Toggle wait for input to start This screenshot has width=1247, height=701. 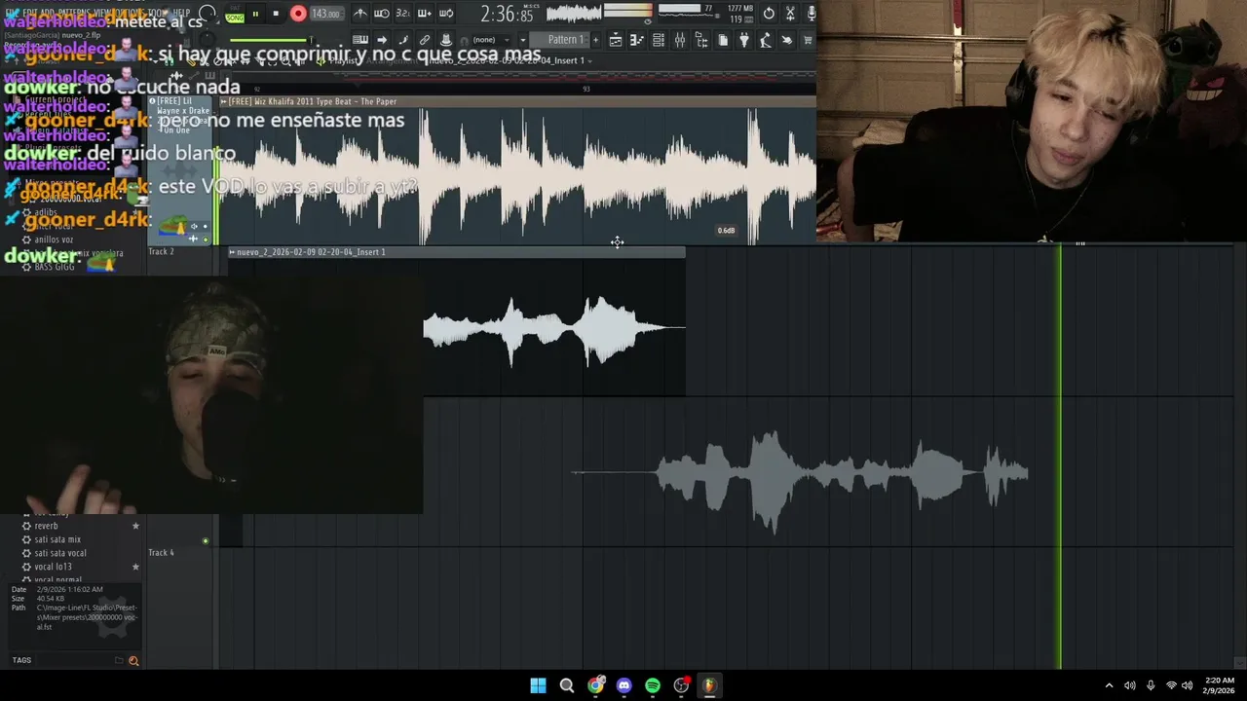click(x=382, y=14)
